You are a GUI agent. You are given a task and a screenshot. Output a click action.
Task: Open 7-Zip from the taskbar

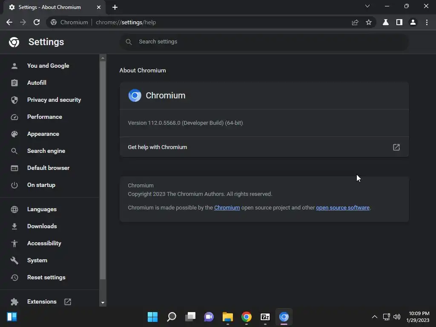point(265,317)
